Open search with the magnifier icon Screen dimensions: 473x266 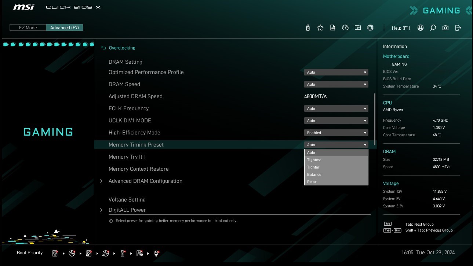click(433, 28)
